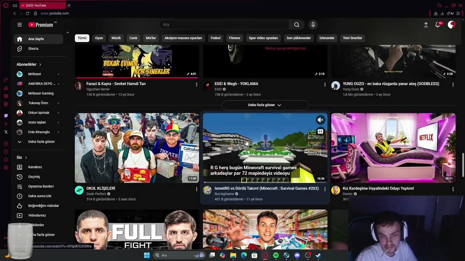Open the browser downloads icon
The image size is (465, 261).
(442, 13)
